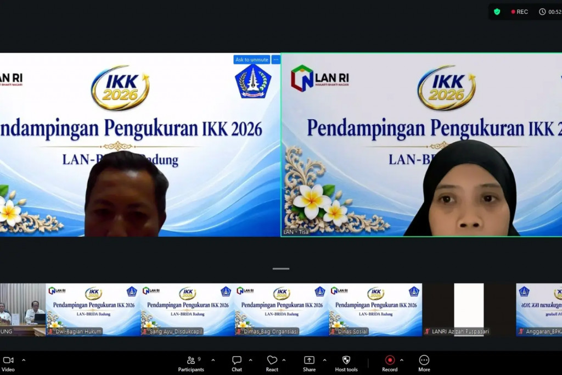Image resolution: width=562 pixels, height=375 pixels.
Task: Click the gallery divider handle bar
Action: (280, 268)
